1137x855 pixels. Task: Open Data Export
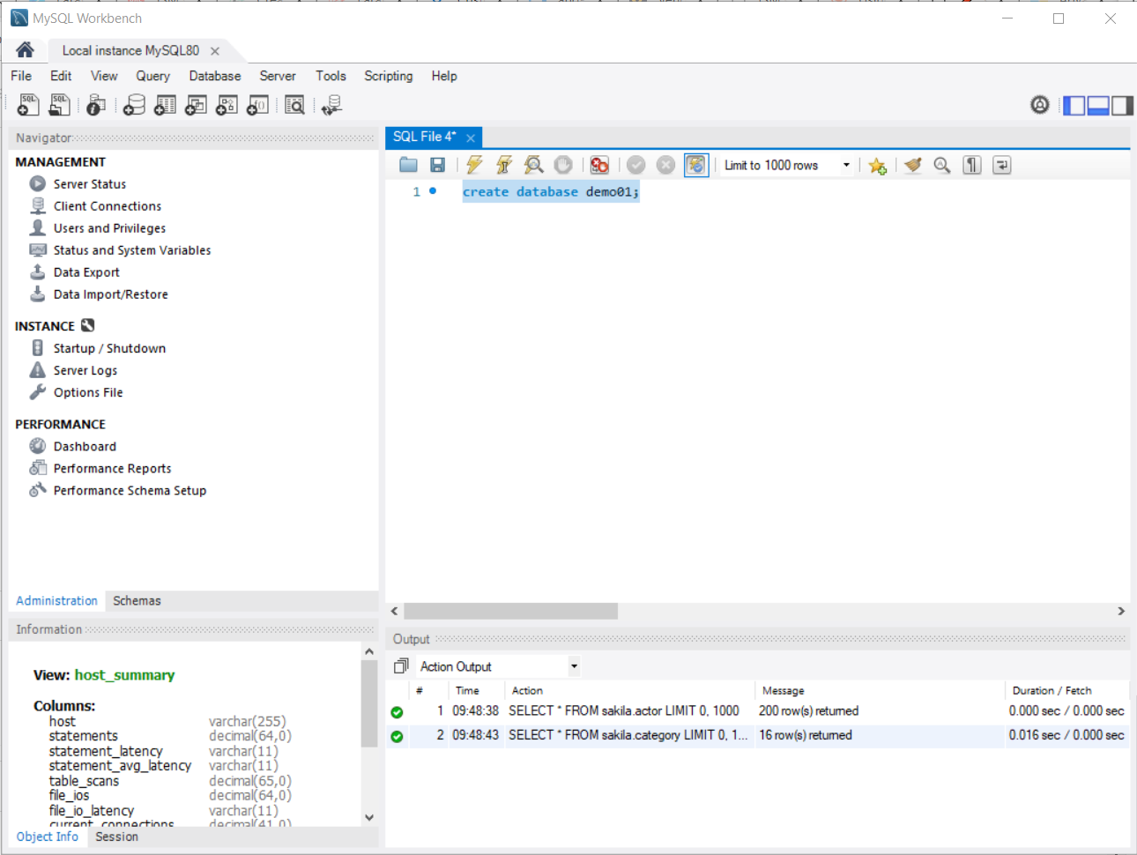coord(86,272)
